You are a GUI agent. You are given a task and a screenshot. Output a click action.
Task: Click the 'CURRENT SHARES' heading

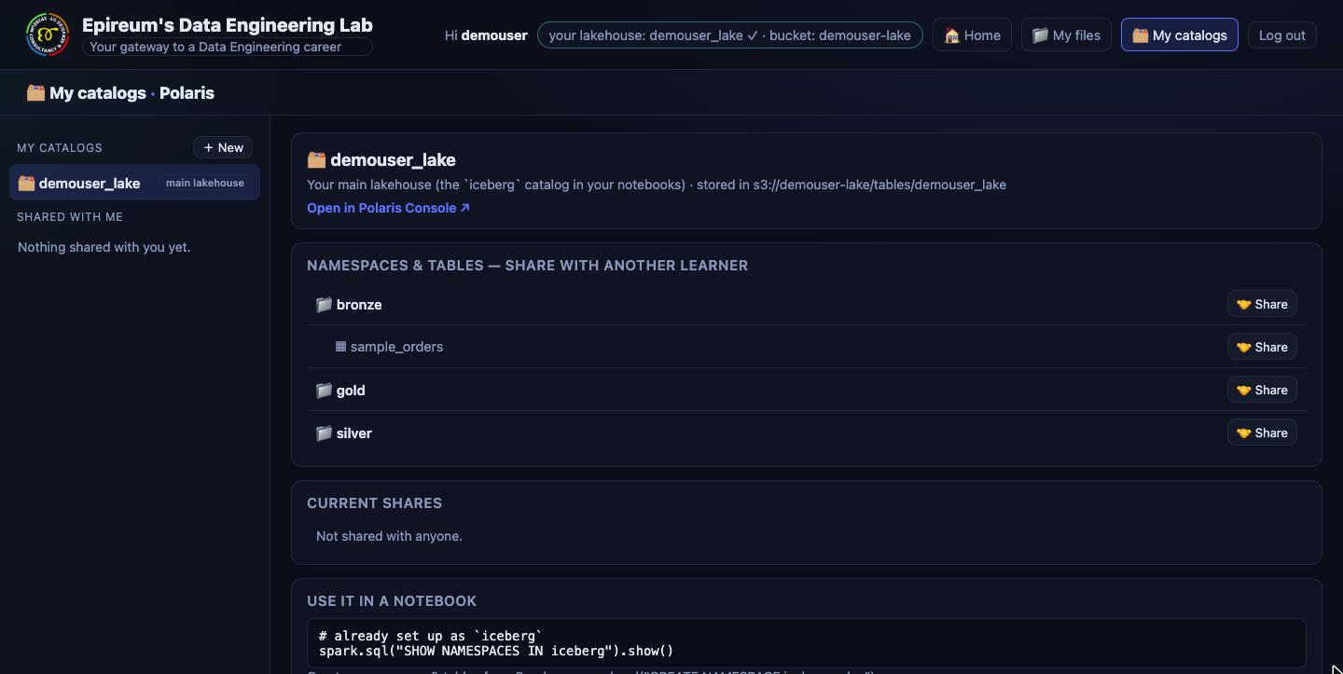pos(374,503)
